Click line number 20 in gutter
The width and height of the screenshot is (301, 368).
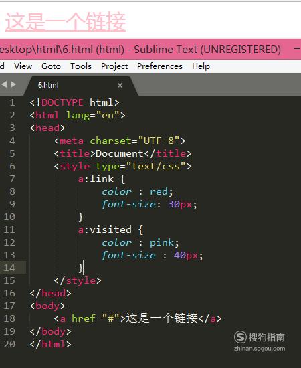point(9,344)
